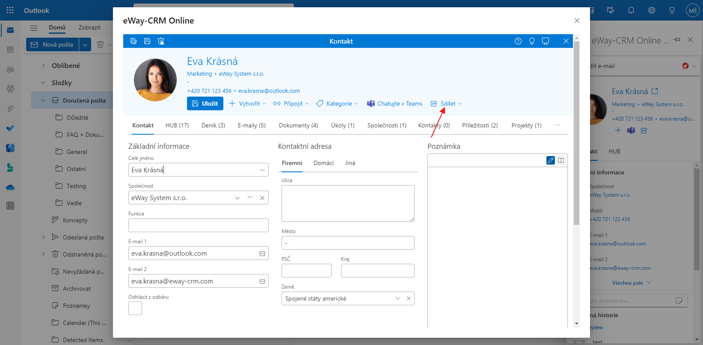Clear the Společnost field with X

(x=262, y=198)
